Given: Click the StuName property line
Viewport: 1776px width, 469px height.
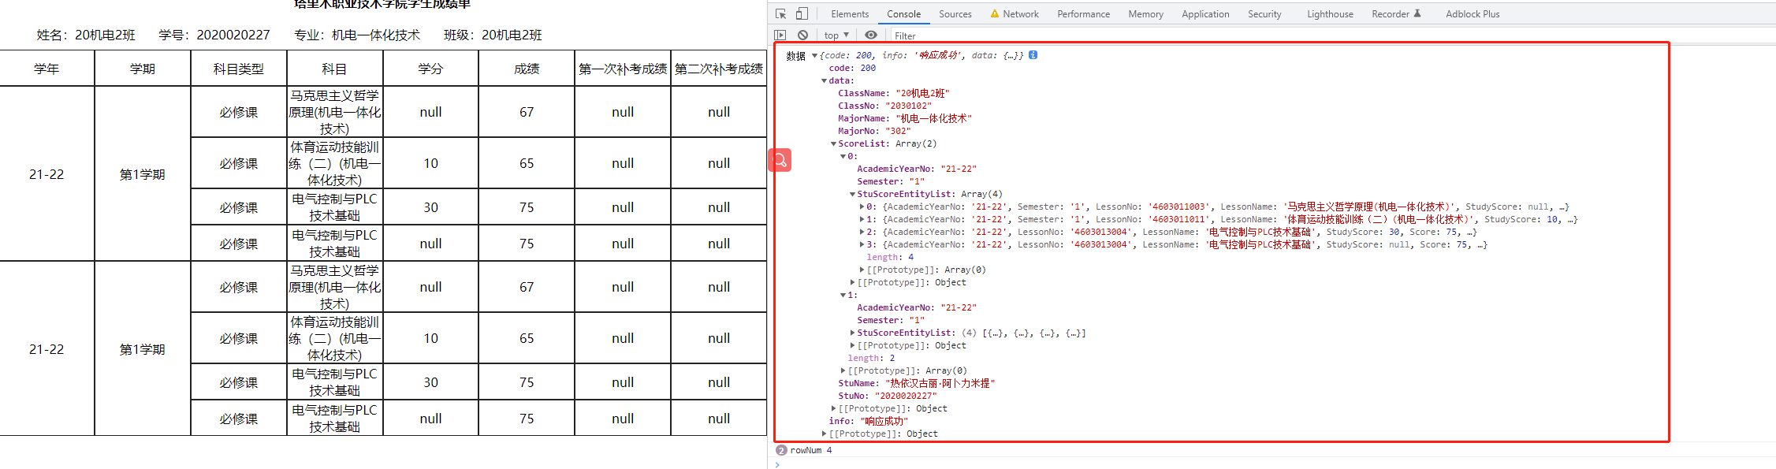Looking at the screenshot, I should click(x=916, y=383).
